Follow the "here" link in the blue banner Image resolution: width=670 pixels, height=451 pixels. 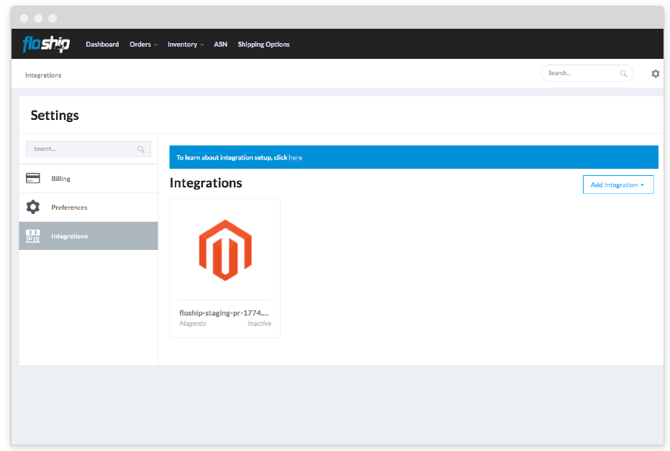(295, 157)
